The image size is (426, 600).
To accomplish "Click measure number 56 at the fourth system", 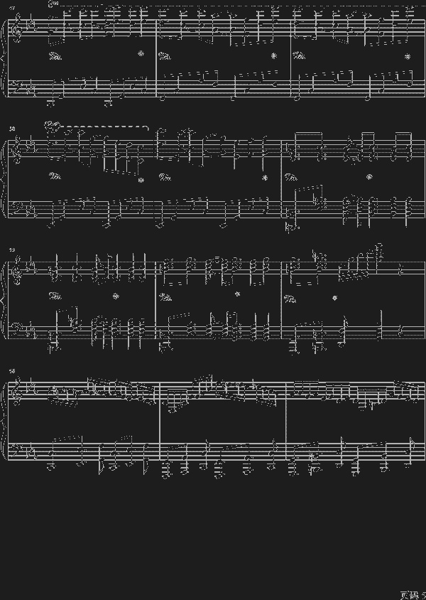I will coord(11,372).
